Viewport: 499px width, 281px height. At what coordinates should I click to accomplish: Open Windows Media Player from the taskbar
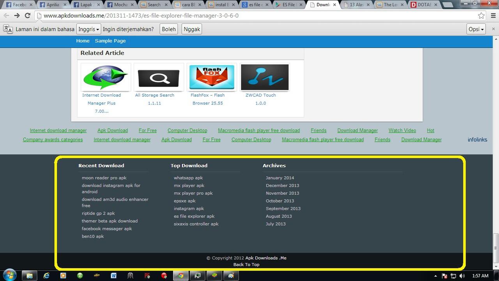(x=63, y=276)
